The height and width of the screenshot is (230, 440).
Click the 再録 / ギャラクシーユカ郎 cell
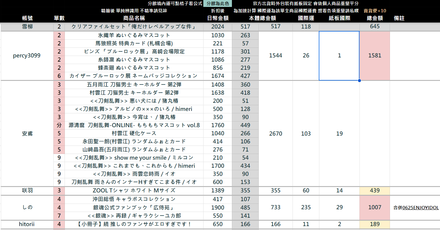click(x=134, y=216)
